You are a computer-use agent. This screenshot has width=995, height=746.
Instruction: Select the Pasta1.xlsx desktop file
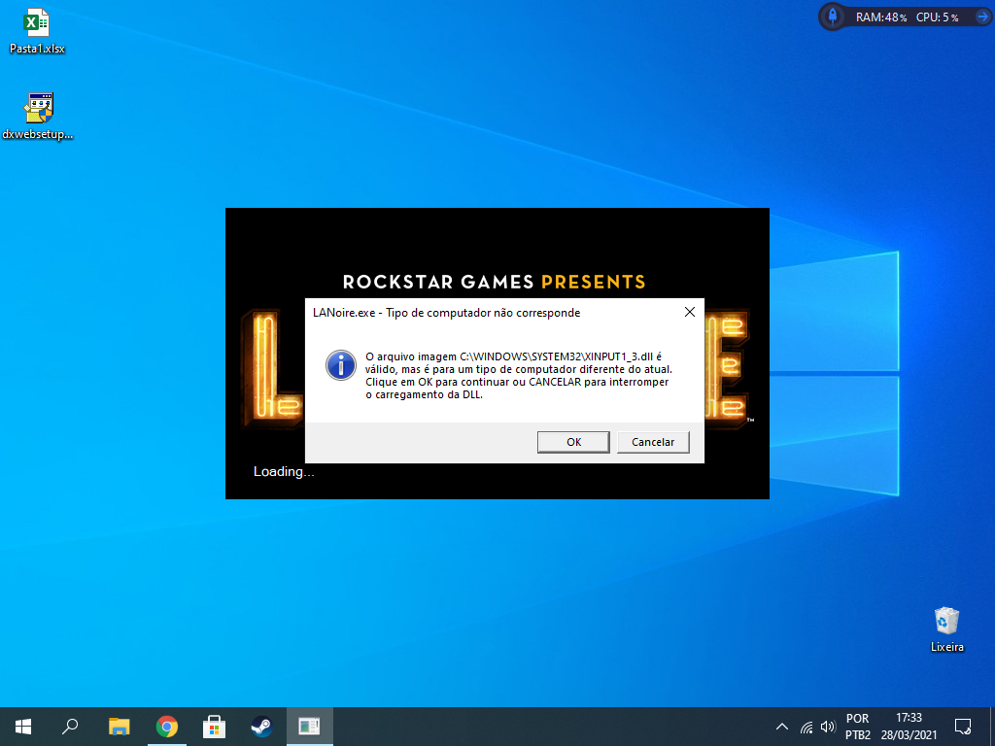coord(37,31)
